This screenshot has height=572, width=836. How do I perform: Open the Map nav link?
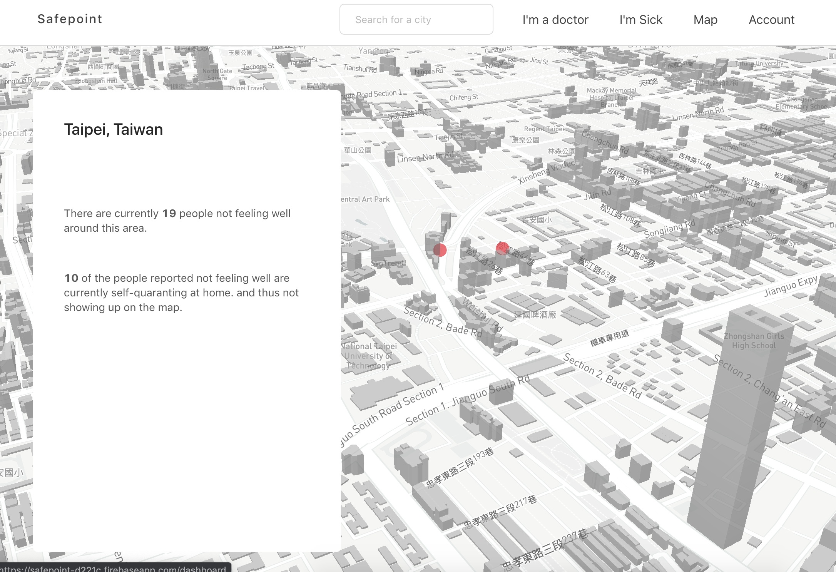pos(705,20)
